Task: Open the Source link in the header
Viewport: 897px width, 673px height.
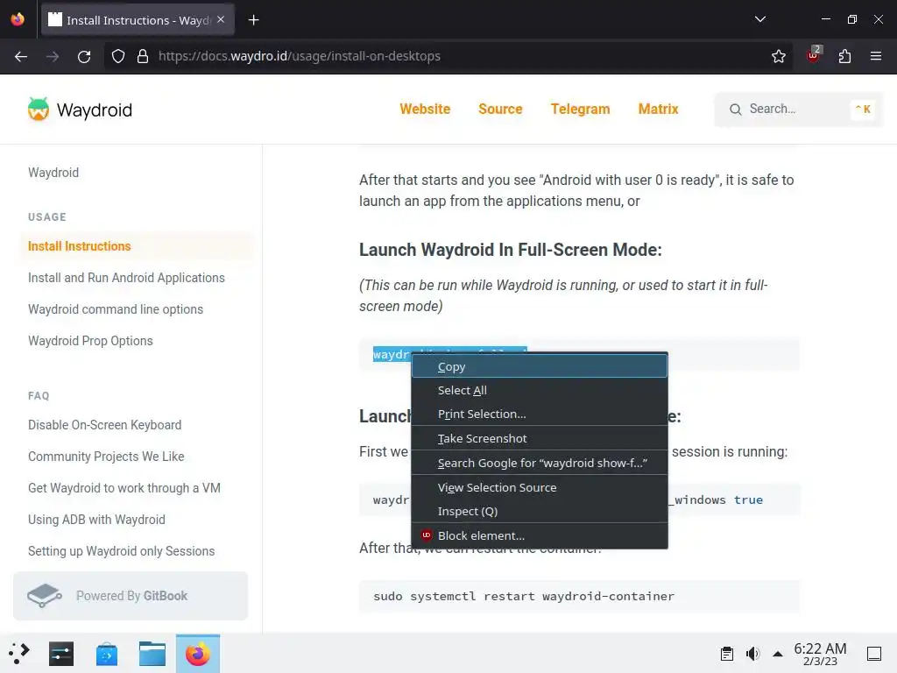Action: tap(500, 109)
